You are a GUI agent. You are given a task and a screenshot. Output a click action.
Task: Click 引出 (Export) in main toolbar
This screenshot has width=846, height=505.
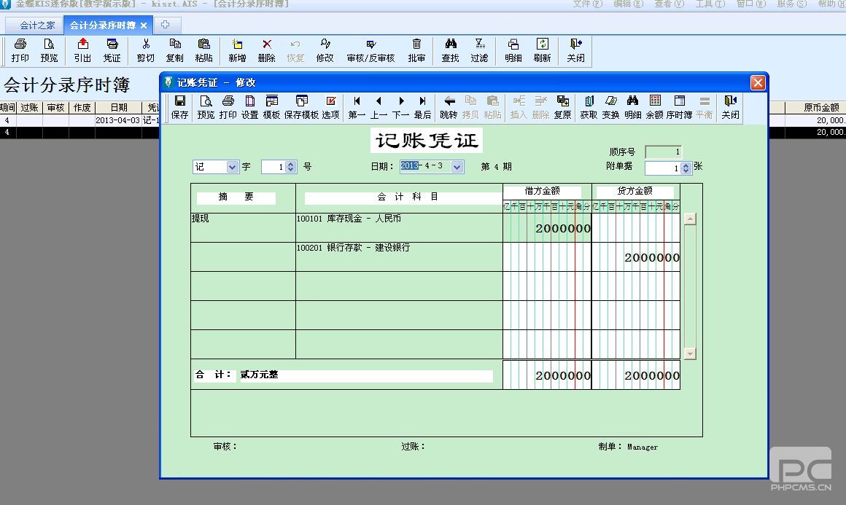pyautogui.click(x=82, y=50)
